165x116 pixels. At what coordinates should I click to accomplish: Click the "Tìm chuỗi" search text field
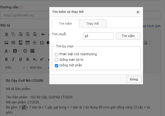98,36
